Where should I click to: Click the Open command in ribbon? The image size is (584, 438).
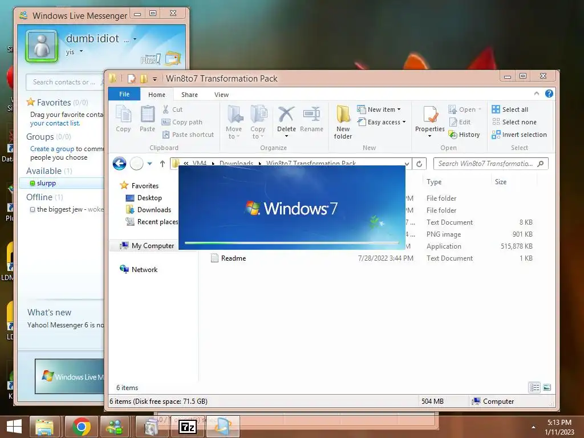pos(465,109)
